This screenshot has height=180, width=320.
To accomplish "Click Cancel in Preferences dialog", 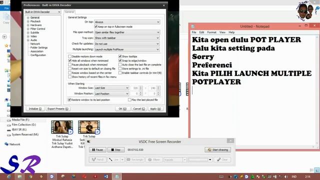I will (x=139, y=109).
